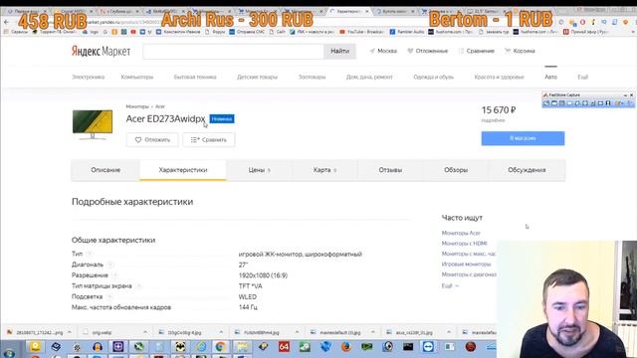This screenshot has height=358, width=637.
Task: Open the Batman icon app in taskbar
Action: point(180,347)
